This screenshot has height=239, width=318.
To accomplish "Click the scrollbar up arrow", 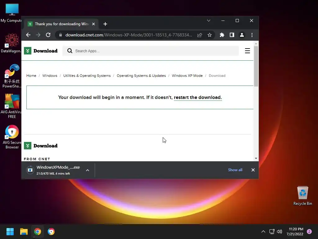I will tap(256, 44).
